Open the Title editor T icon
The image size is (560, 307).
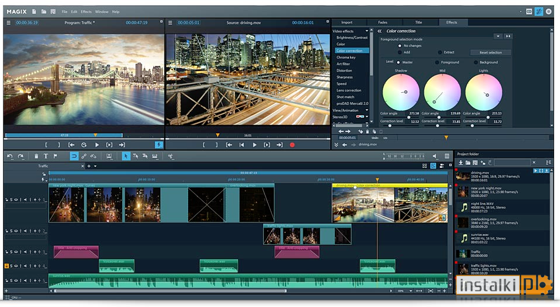46,156
